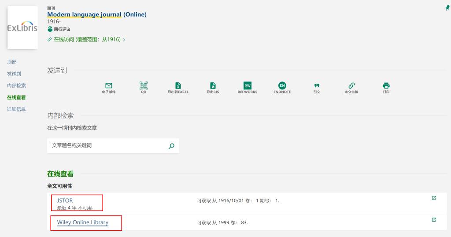Open citation (引文) option
This screenshot has width=451, height=237.
point(317,86)
